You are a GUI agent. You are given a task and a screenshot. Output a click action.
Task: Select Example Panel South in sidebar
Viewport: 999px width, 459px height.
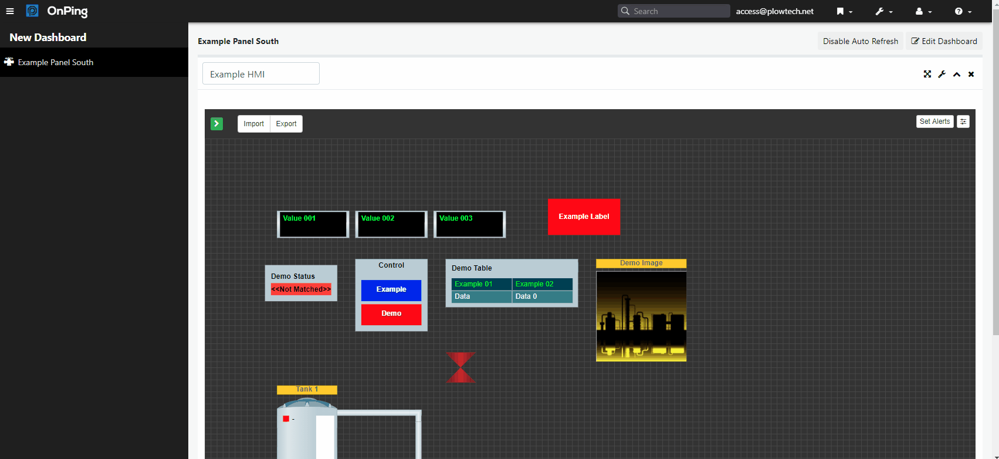[55, 62]
